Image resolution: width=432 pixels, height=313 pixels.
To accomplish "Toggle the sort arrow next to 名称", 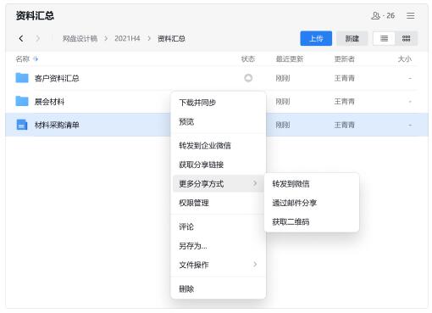I will (36, 59).
